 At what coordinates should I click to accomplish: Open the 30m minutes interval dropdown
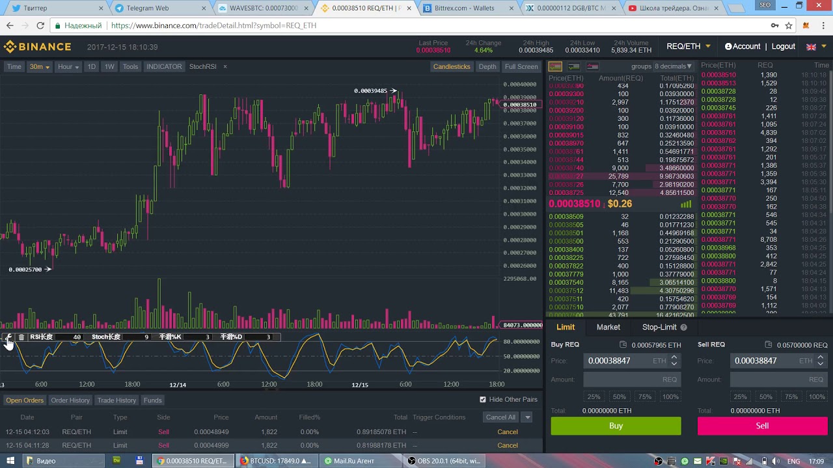coord(40,66)
